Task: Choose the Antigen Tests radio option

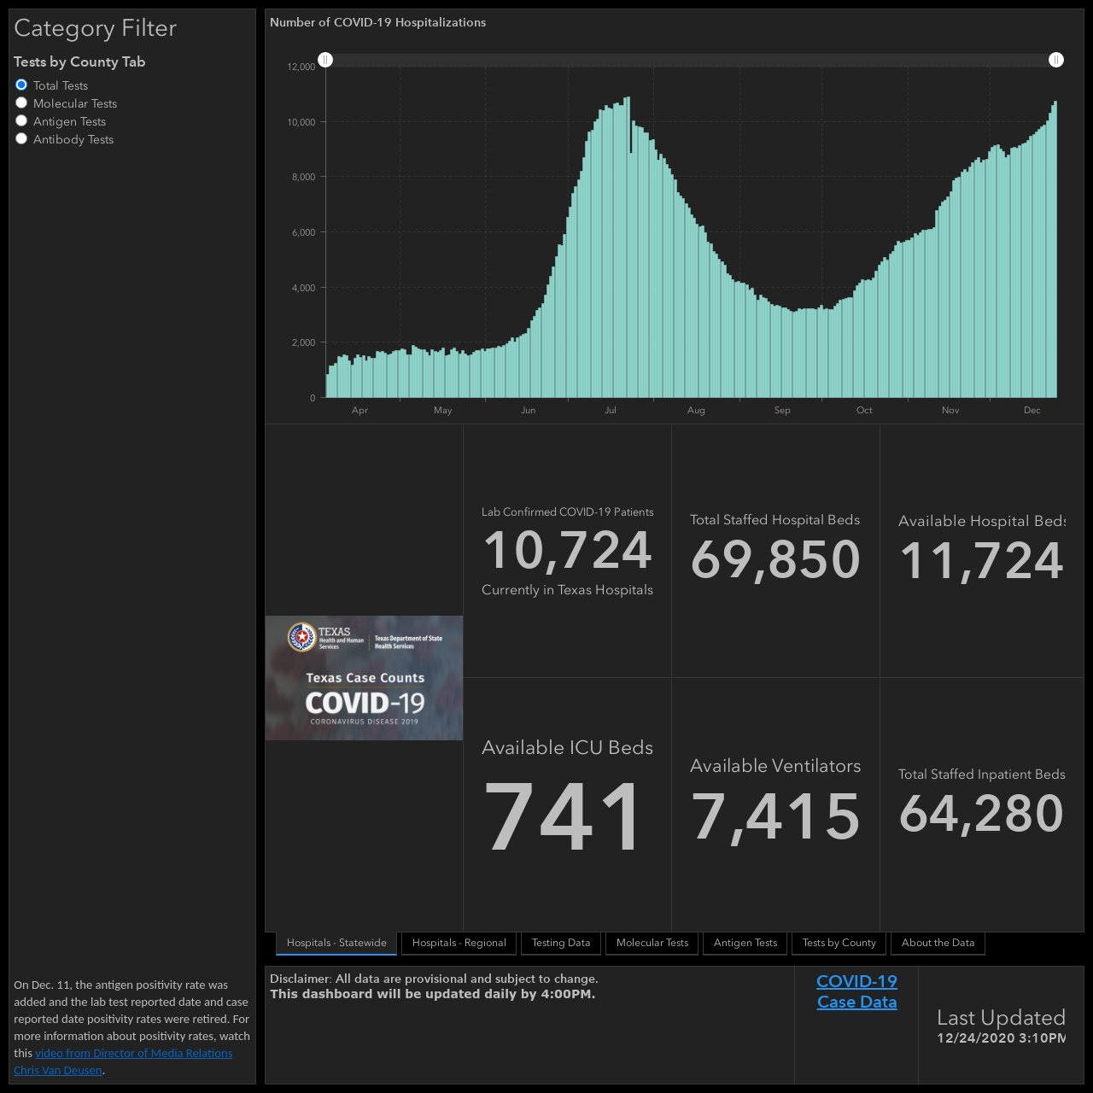Action: [21, 120]
